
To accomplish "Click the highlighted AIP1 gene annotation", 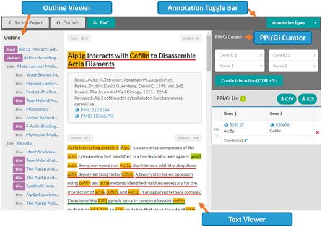I will [102, 201].
